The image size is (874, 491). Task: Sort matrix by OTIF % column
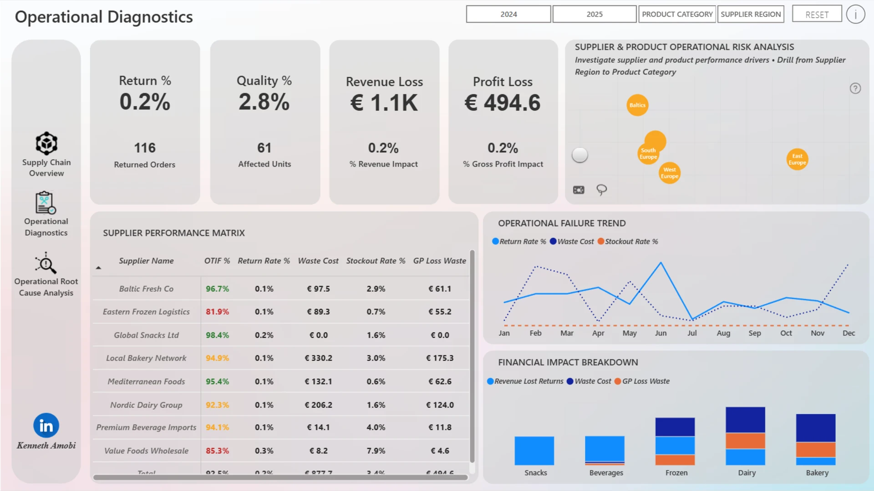[217, 261]
